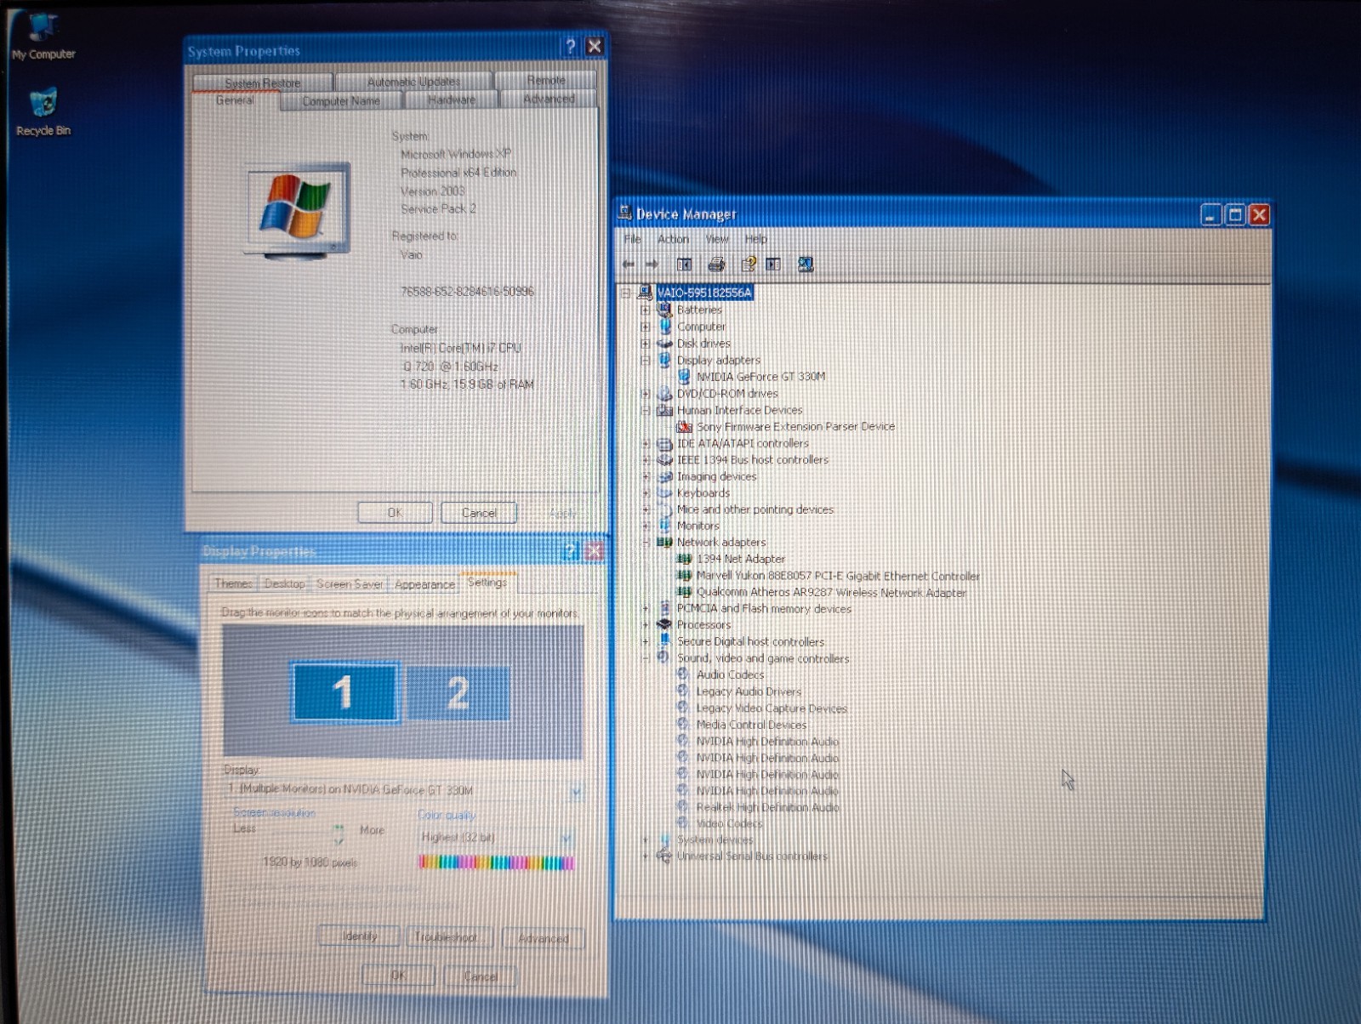This screenshot has height=1024, width=1361.
Task: Expand the Computer category
Action: click(646, 327)
